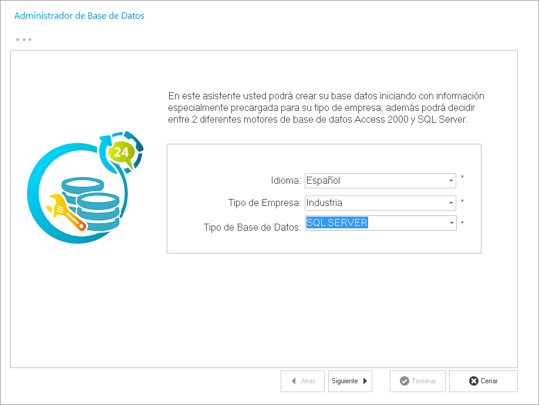Click the "Tipo de Base de Datos:" label
This screenshot has height=405, width=539.
(x=252, y=227)
